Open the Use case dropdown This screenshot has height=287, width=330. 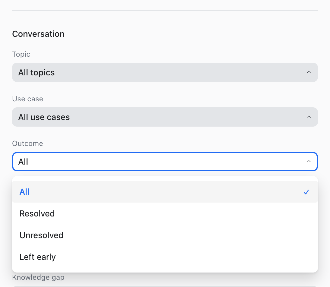165,117
